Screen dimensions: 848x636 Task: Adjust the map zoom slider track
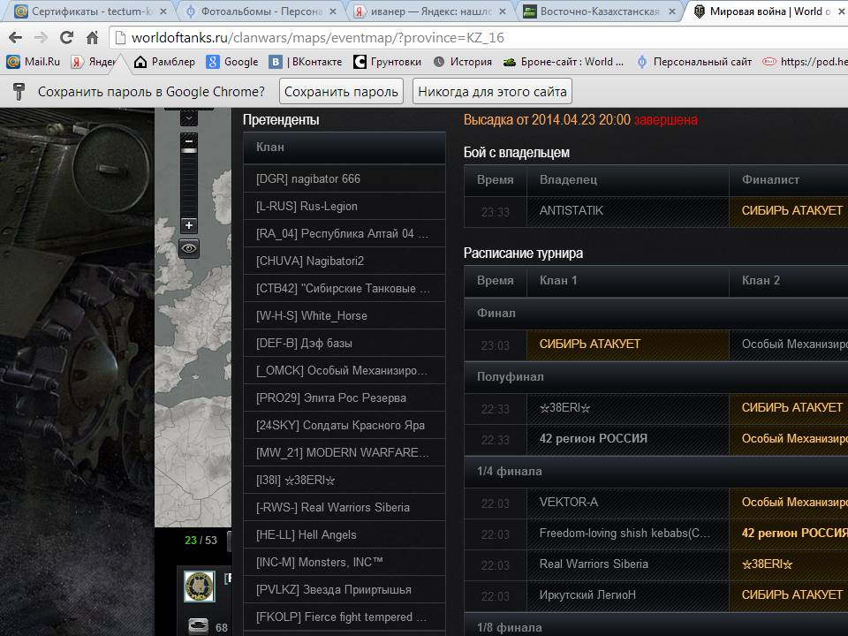point(189,184)
